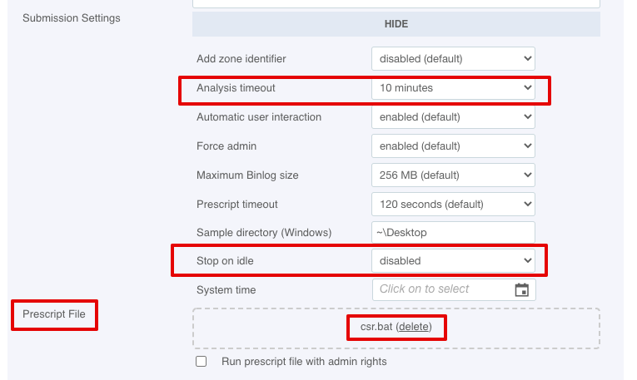This screenshot has width=637, height=380.
Task: Change Analysis timeout from 10 minutes
Action: point(453,88)
